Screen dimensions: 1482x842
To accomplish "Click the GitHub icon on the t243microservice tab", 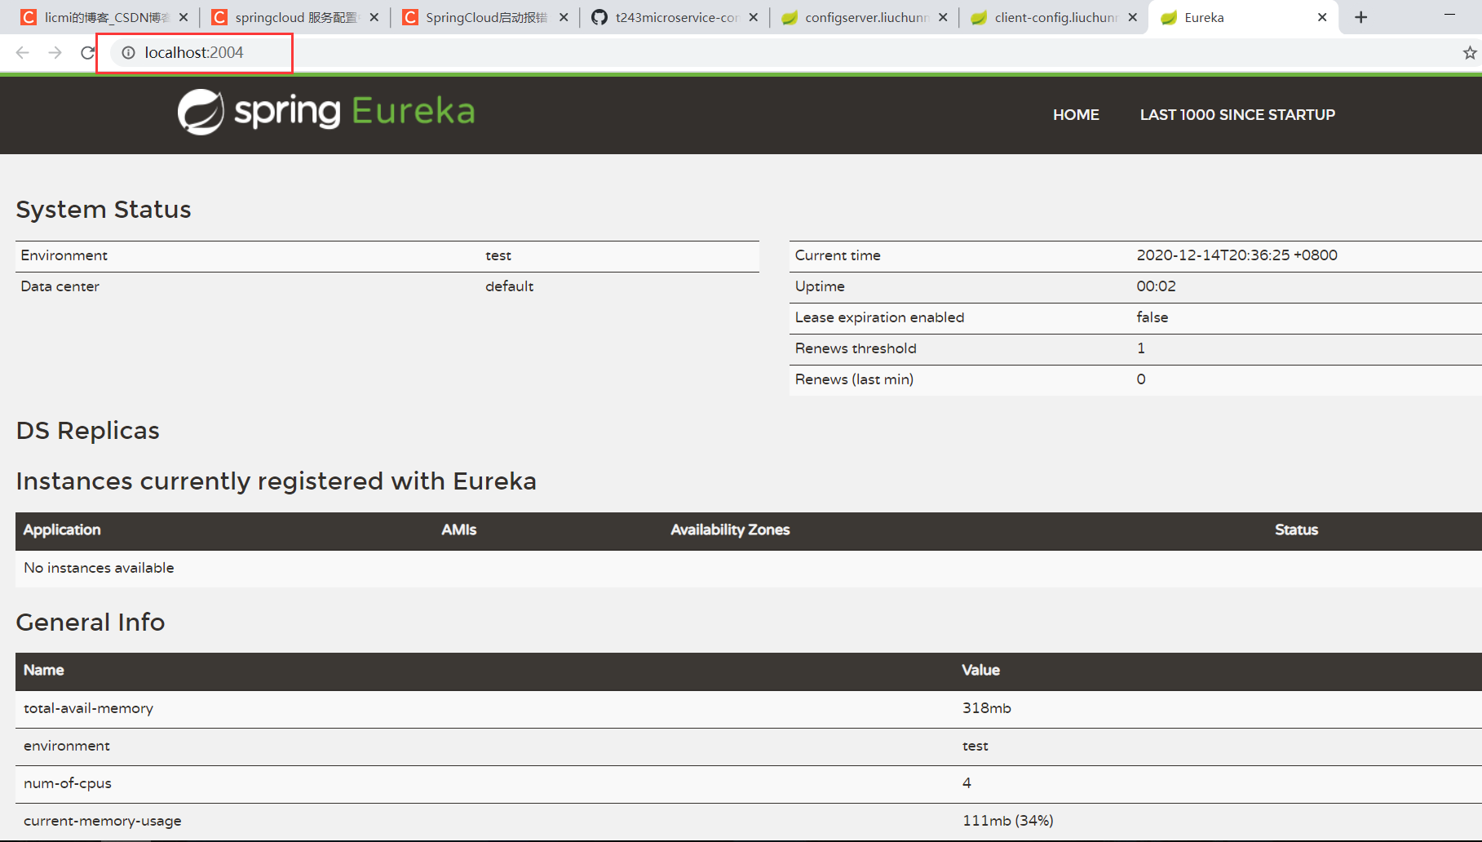I will [599, 16].
